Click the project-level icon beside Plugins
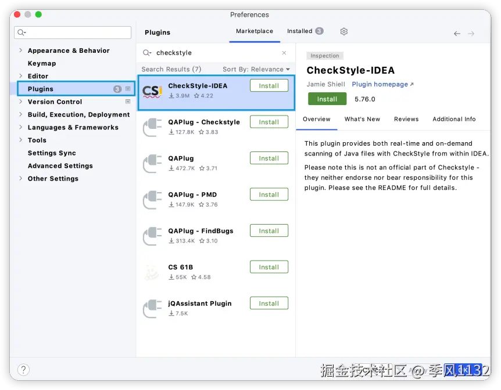 point(128,89)
